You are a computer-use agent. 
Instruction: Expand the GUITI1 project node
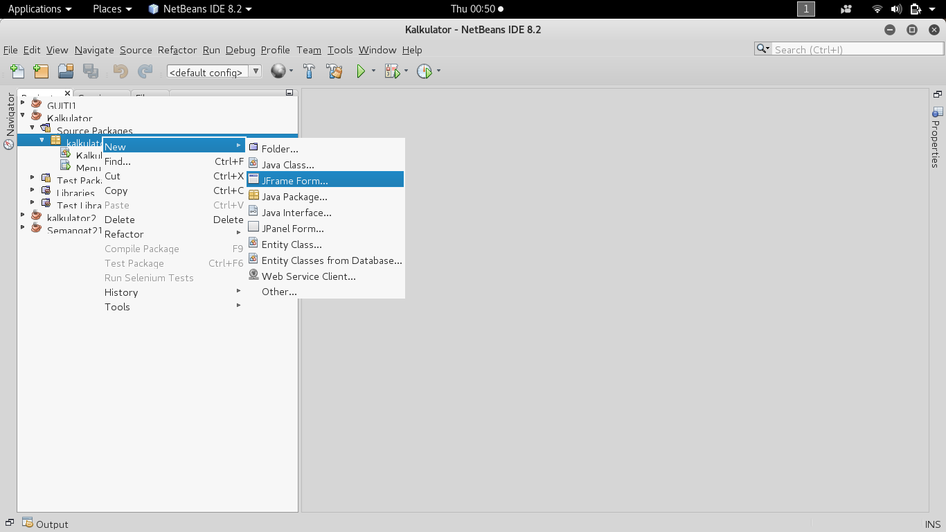pyautogui.click(x=23, y=103)
